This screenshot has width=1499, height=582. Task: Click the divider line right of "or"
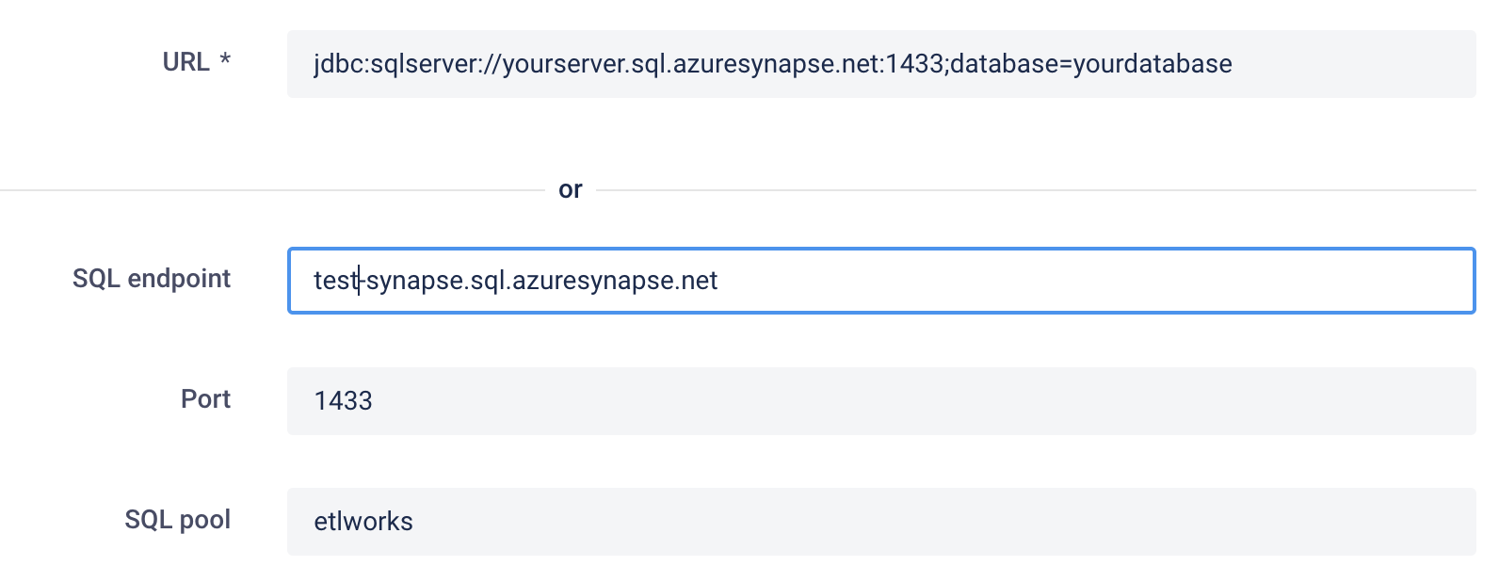tap(1036, 190)
